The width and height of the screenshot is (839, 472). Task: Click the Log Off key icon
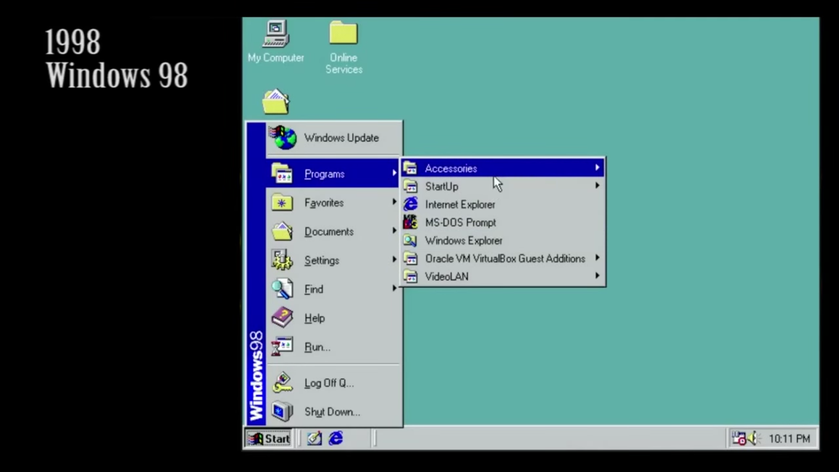point(282,383)
